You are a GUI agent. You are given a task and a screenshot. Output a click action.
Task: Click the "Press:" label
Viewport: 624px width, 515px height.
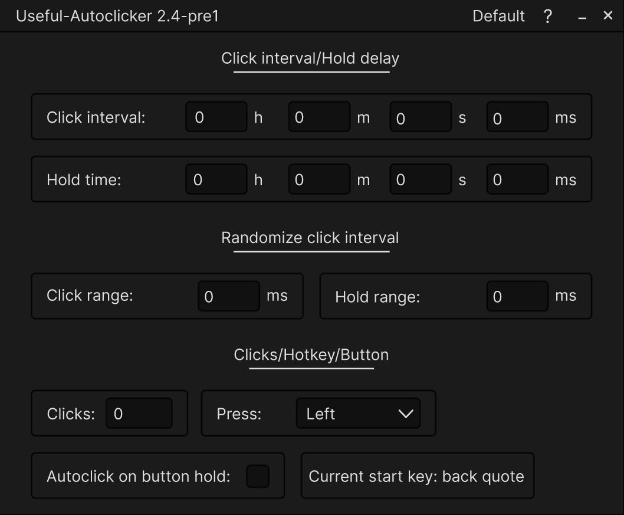click(x=239, y=414)
